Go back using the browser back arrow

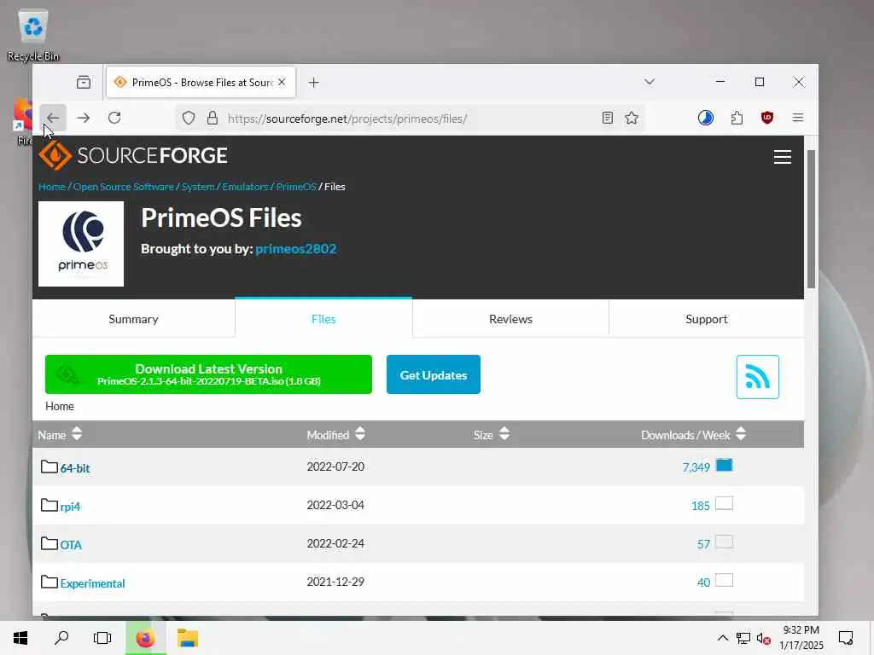[53, 118]
